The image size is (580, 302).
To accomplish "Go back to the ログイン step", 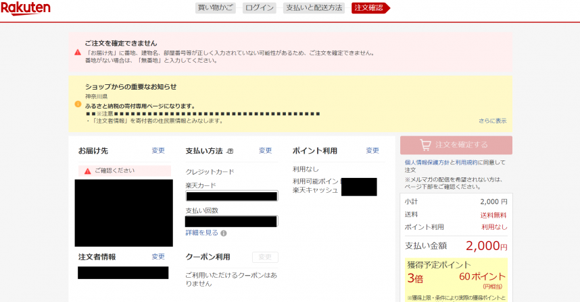I will 260,8.
